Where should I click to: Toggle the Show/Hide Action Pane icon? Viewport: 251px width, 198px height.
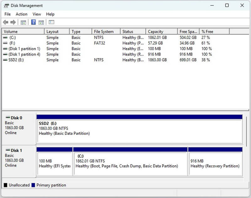click(x=41, y=22)
